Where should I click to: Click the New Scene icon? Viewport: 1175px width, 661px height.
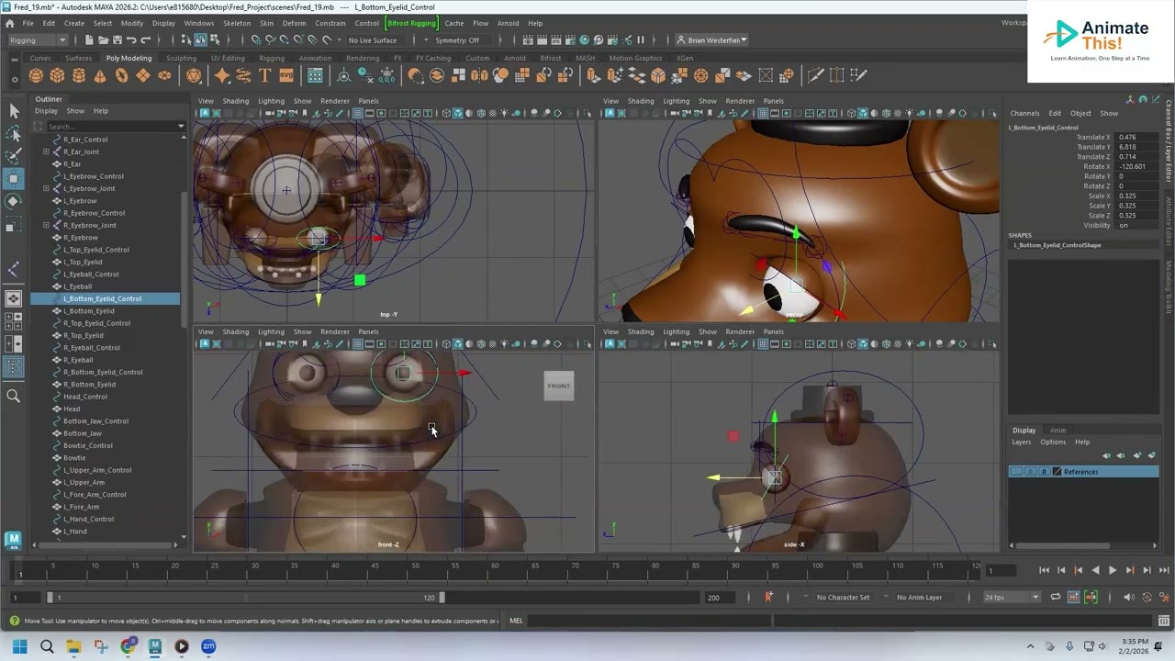[x=89, y=40]
